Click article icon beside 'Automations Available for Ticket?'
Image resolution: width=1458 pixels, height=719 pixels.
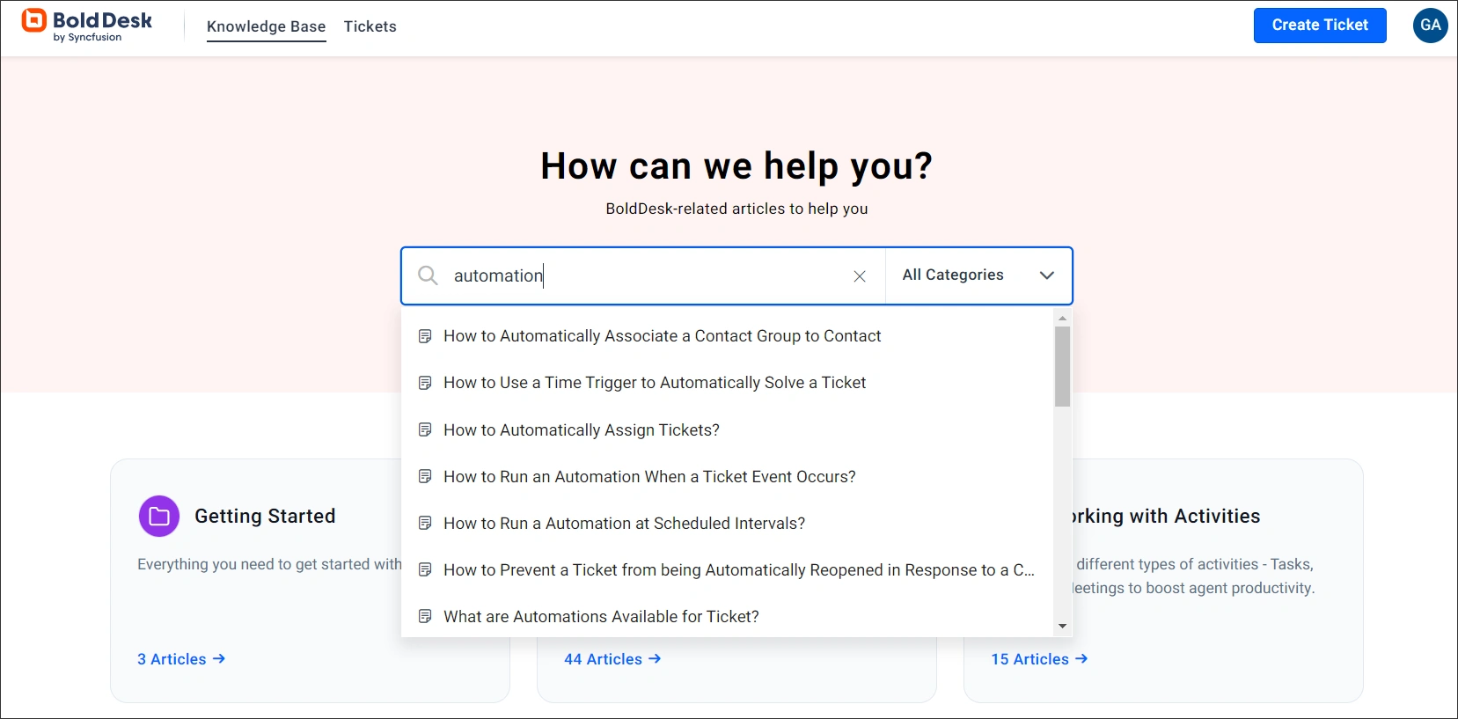click(x=425, y=616)
